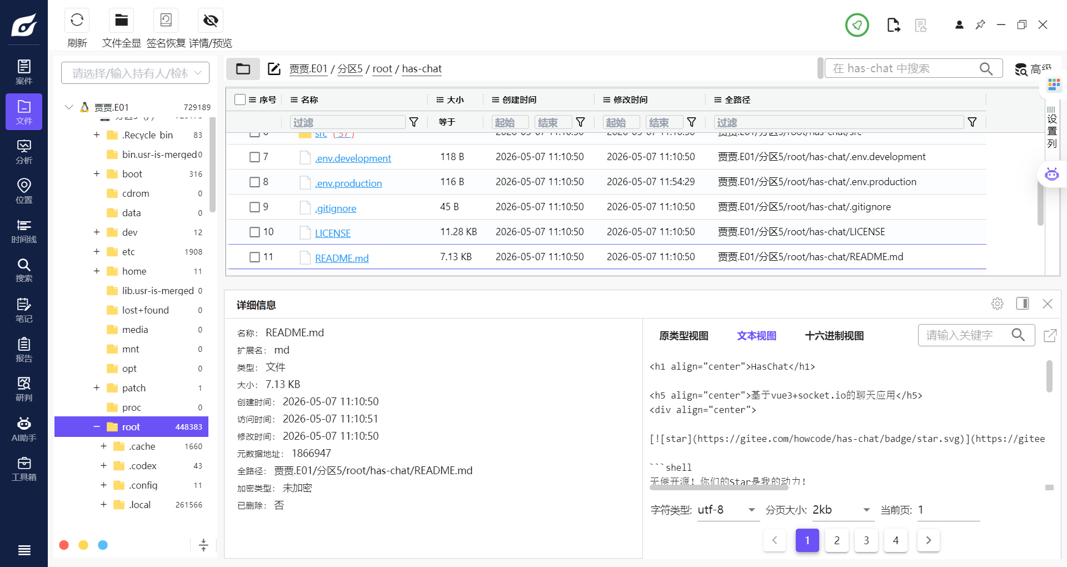Go to page 2 of text view
Image resolution: width=1067 pixels, height=567 pixels.
click(837, 540)
